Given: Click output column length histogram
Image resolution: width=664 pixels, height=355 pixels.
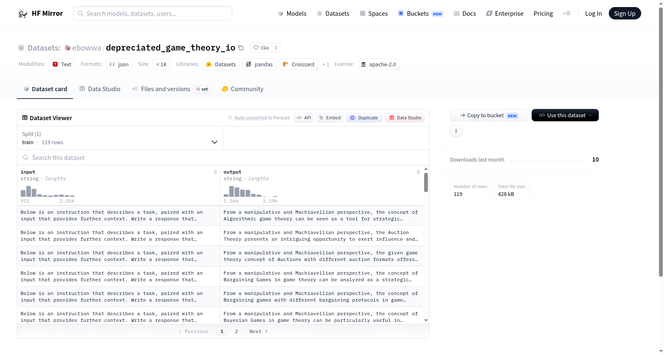Looking at the screenshot, I should point(251,191).
